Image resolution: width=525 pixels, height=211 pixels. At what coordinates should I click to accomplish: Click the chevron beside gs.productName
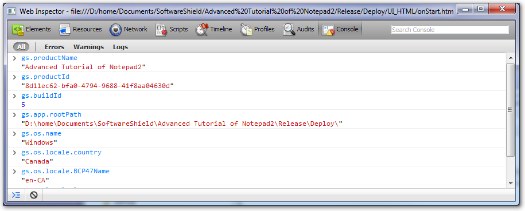15,58
